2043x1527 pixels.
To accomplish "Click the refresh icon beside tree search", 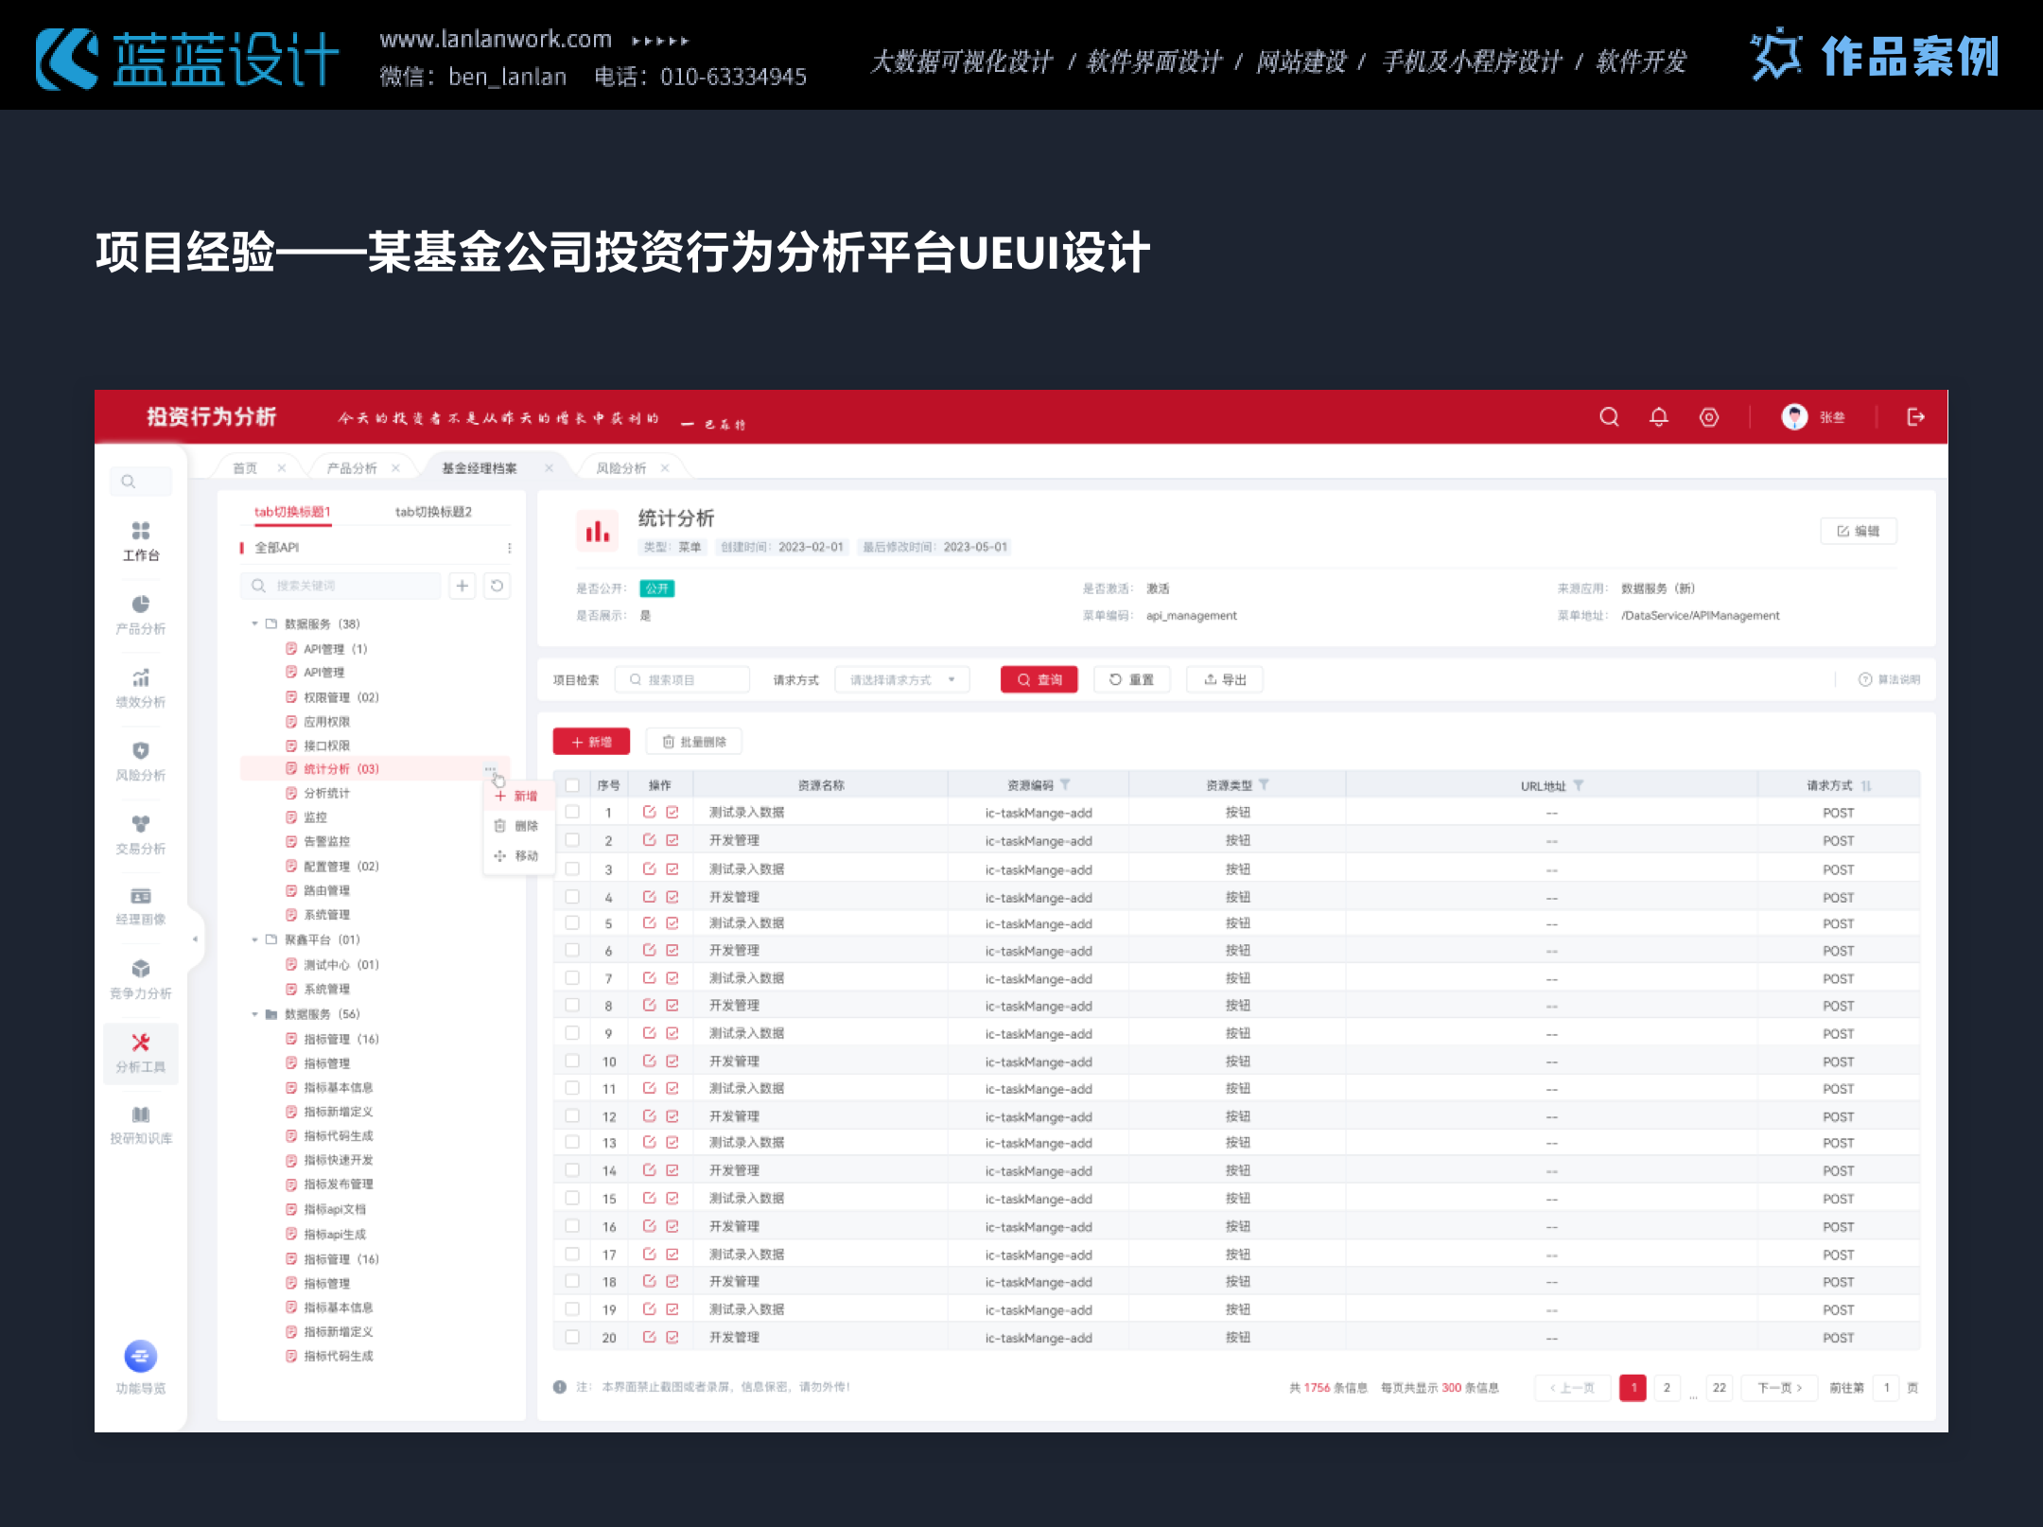I will tap(497, 587).
